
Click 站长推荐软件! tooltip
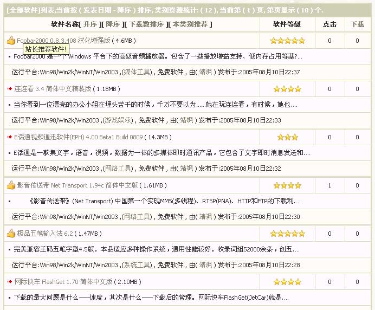[x=46, y=49]
